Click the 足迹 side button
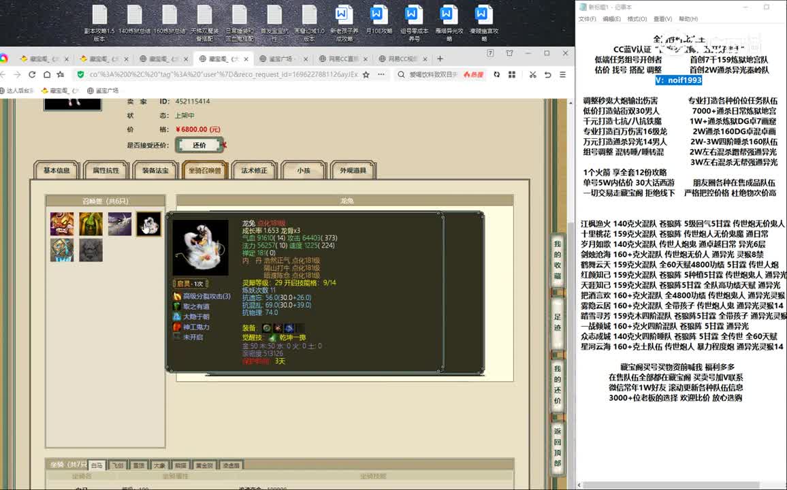Viewport: 787px width, 490px height. 557,322
